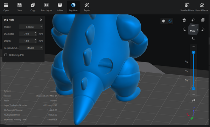Open Standard Parts library
This screenshot has height=127, width=210.
tap(187, 7)
